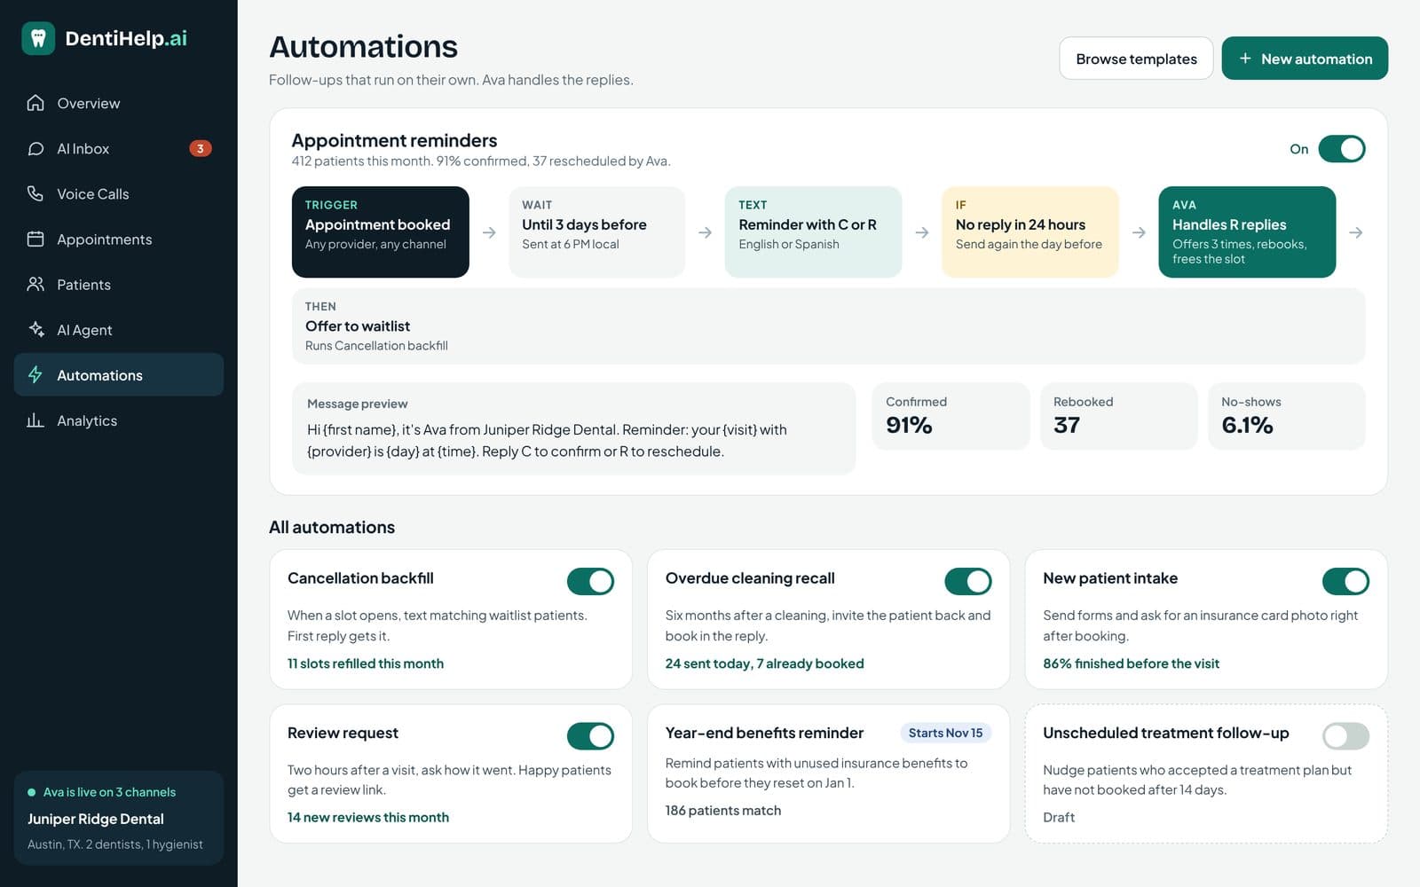
Task: Click the Automations lightning bolt icon
Action: [x=35, y=374]
